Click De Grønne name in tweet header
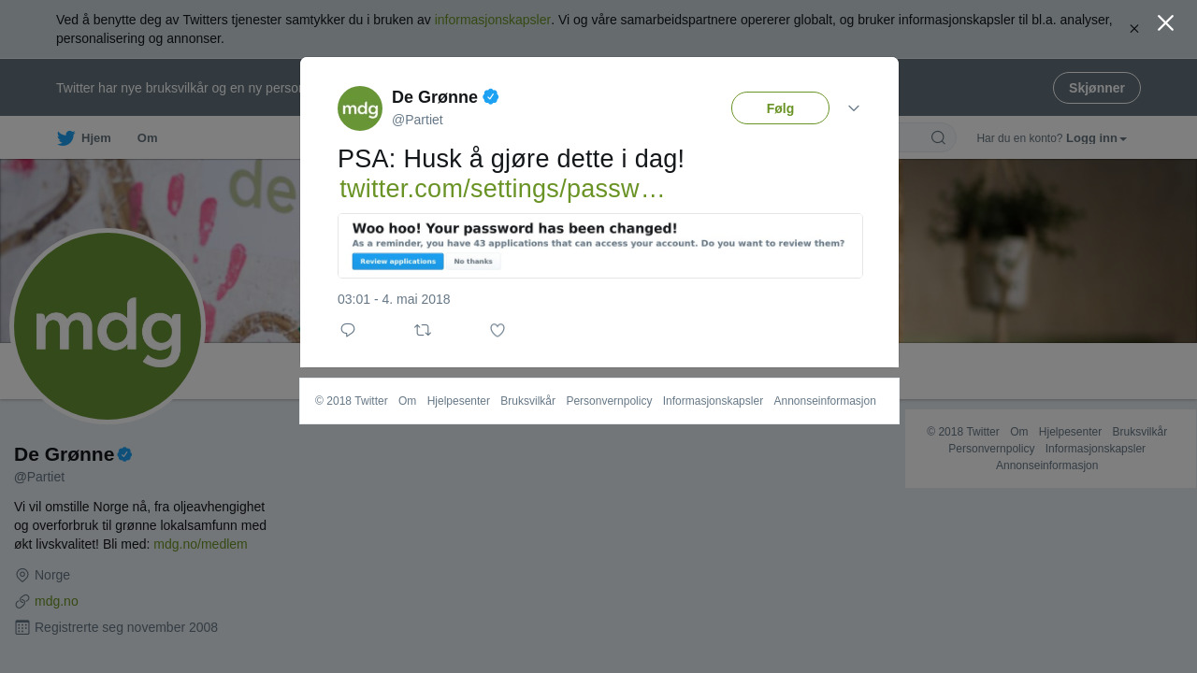1197x673 pixels. (435, 97)
